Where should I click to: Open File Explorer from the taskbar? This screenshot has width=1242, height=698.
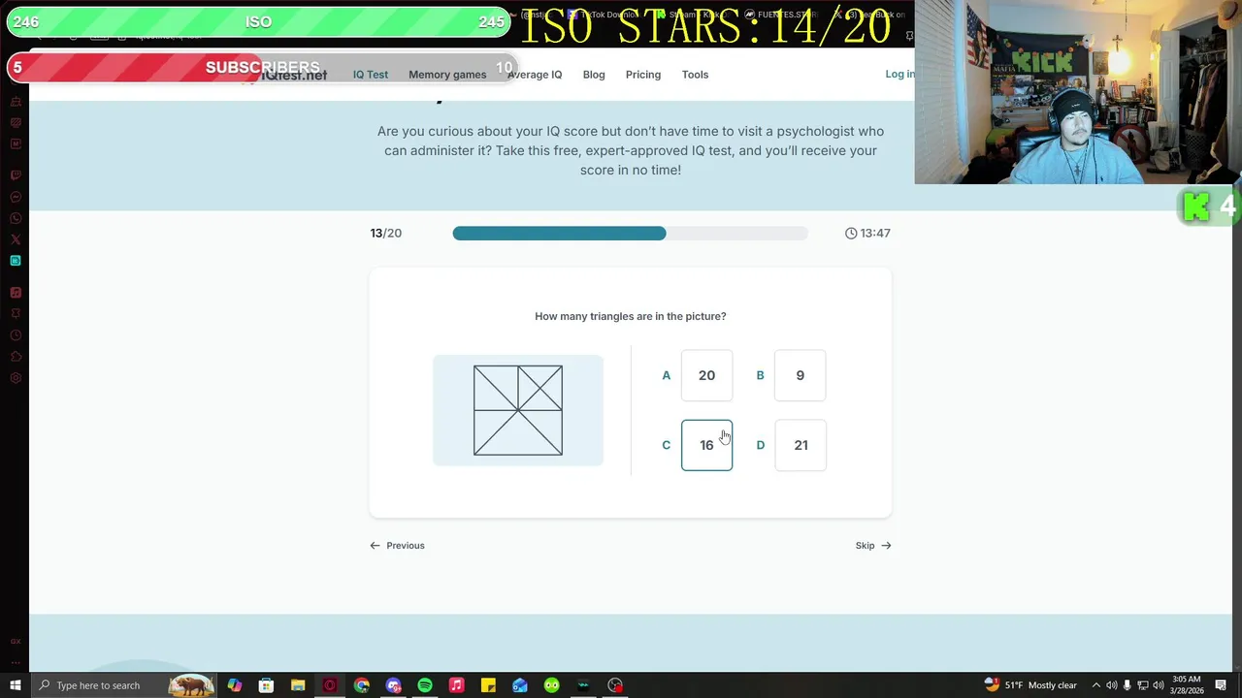click(298, 685)
